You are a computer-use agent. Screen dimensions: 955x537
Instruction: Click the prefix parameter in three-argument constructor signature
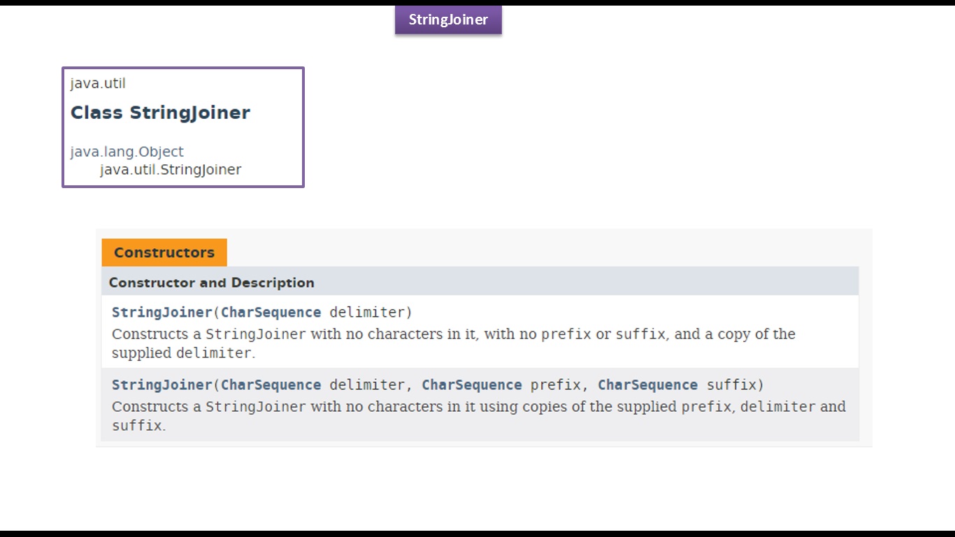pos(557,385)
